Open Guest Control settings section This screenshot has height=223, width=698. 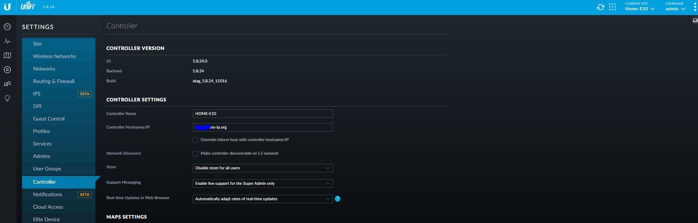pyautogui.click(x=49, y=119)
